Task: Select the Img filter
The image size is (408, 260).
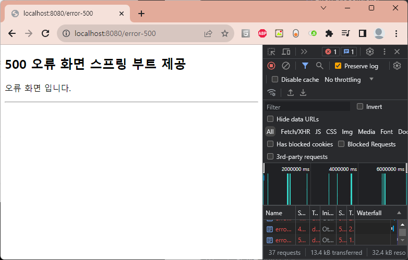Action: [347, 132]
